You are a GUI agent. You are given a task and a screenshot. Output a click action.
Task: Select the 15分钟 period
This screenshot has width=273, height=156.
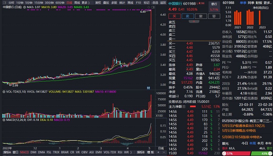click(39, 2)
